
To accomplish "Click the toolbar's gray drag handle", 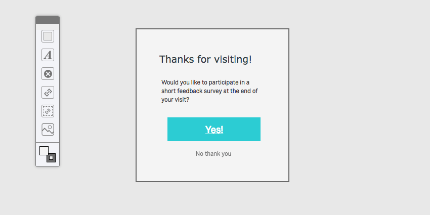I will [x=48, y=20].
